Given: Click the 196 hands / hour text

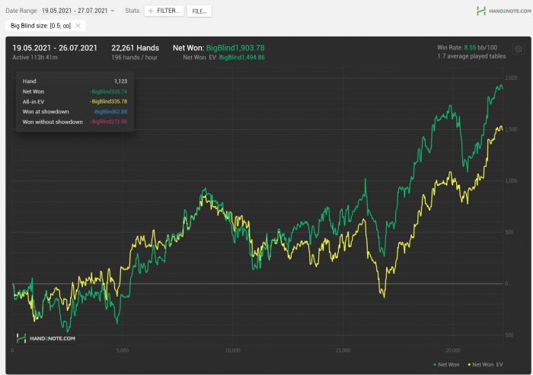Looking at the screenshot, I should 134,57.
